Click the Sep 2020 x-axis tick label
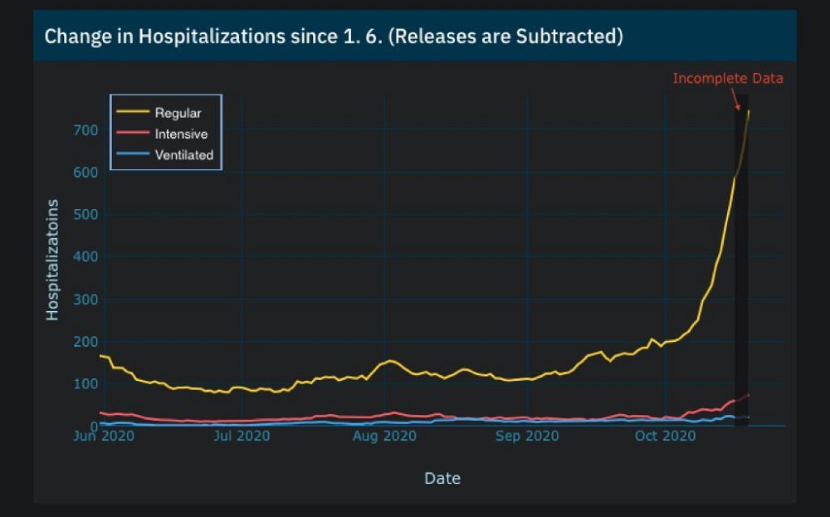This screenshot has height=517, width=830. (x=528, y=436)
